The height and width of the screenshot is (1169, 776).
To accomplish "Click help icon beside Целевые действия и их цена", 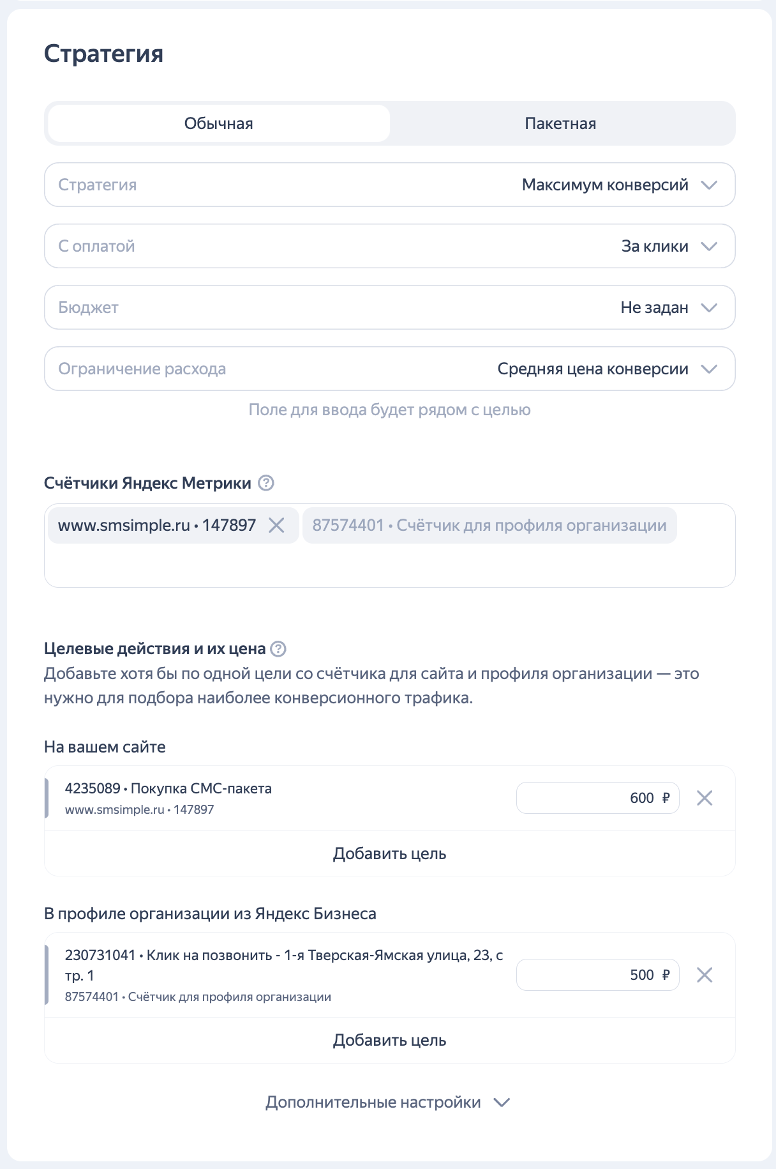I will (278, 649).
